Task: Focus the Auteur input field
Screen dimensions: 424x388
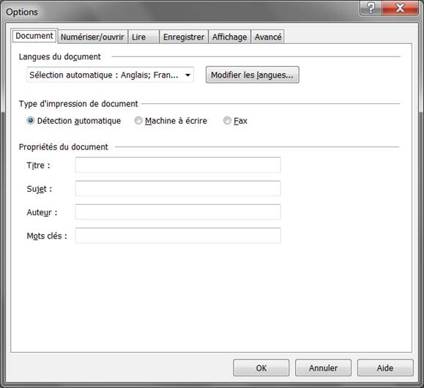Action: pyautogui.click(x=178, y=212)
